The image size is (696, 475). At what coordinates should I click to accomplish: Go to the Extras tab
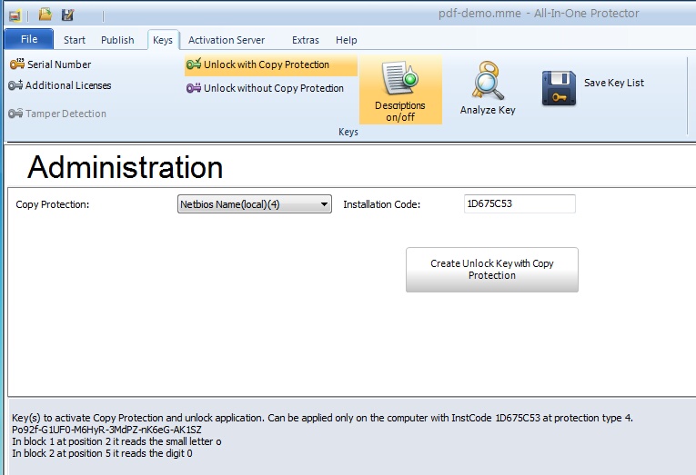(306, 40)
